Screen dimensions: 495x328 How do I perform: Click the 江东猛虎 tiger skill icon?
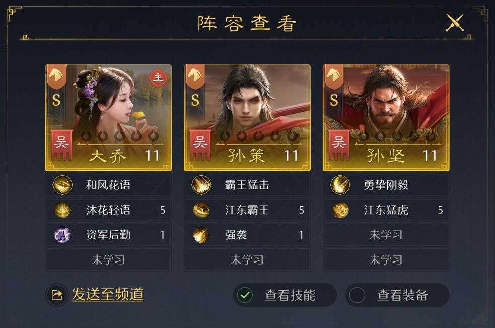tap(340, 210)
